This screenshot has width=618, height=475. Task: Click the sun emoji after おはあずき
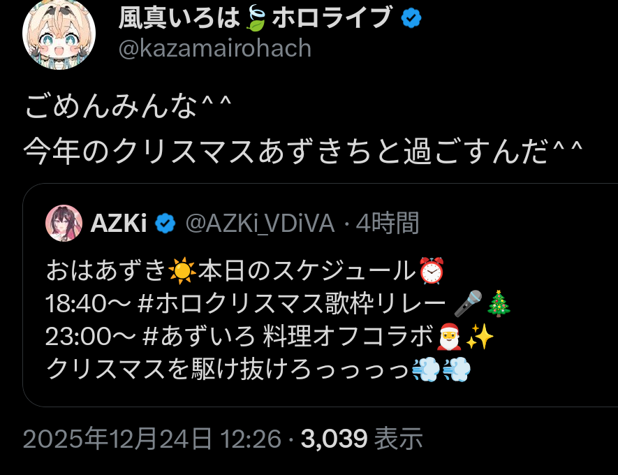pos(182,271)
